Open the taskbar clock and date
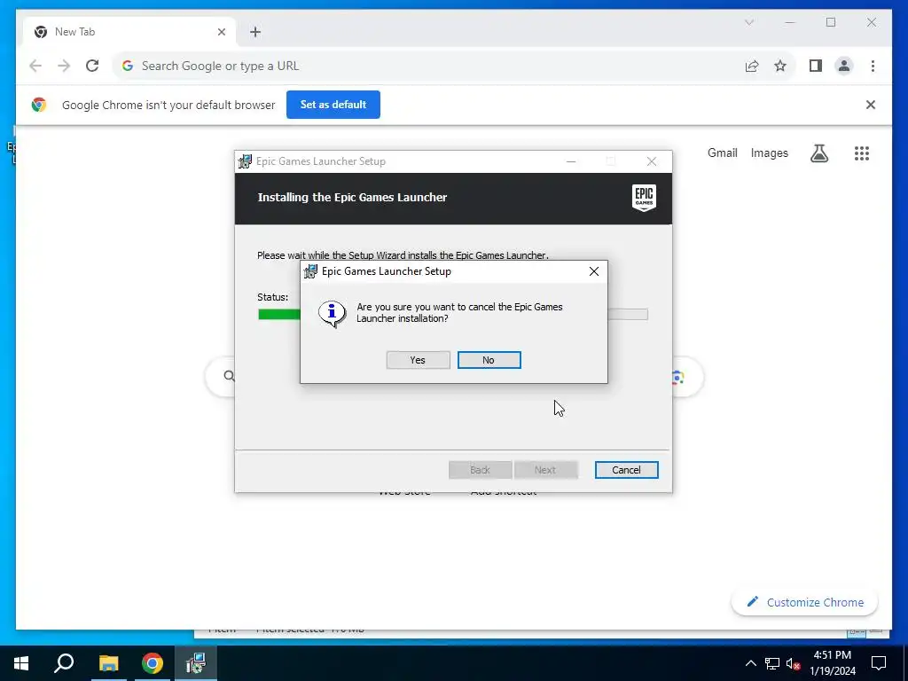This screenshot has height=681, width=908. [x=832, y=663]
